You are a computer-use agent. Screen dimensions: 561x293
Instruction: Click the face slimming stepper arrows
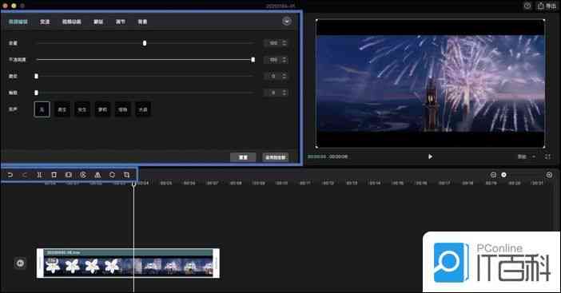(x=284, y=93)
